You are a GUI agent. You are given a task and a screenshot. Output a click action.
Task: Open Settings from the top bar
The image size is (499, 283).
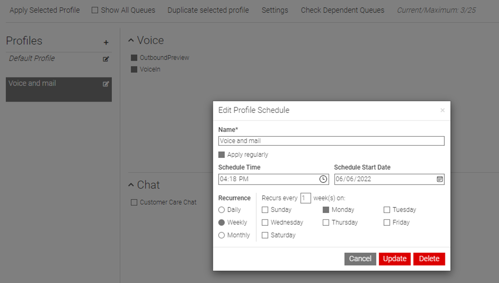[x=274, y=10]
